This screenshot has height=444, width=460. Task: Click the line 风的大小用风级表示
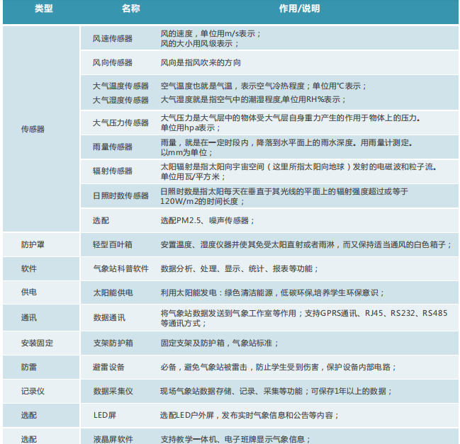(x=199, y=44)
